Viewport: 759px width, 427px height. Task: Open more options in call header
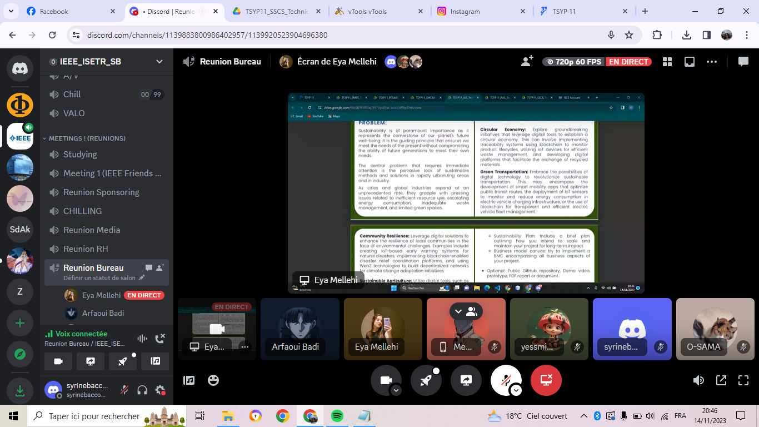[x=712, y=62]
